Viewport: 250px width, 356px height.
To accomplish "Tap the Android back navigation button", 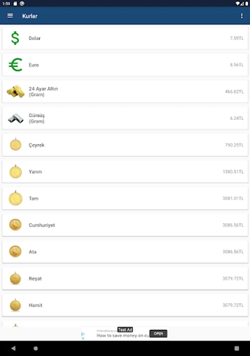I will [x=13, y=348].
